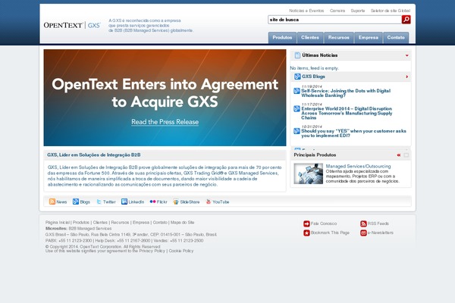
Task: Click the OpenText acquisition banner headline
Action: point(165,92)
